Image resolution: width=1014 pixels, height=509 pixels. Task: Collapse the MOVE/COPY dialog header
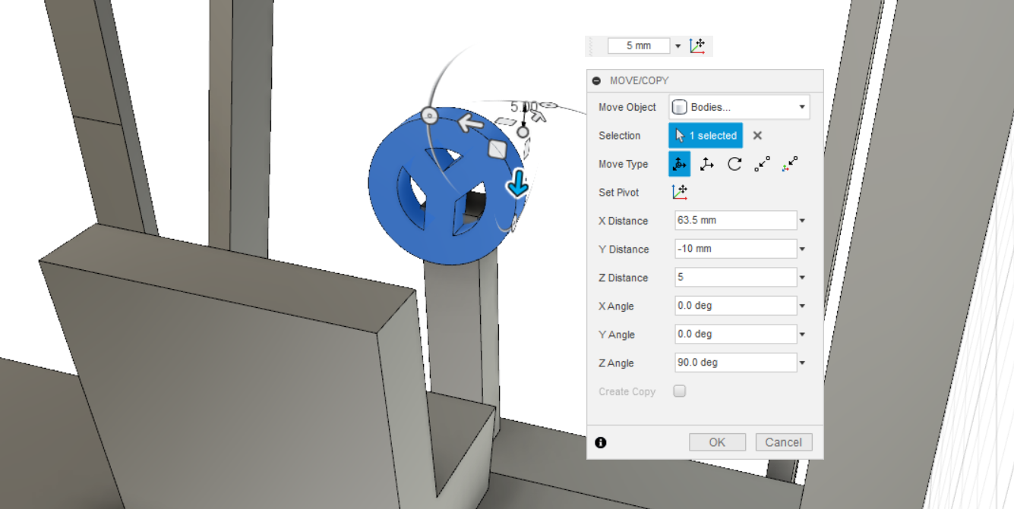point(596,80)
